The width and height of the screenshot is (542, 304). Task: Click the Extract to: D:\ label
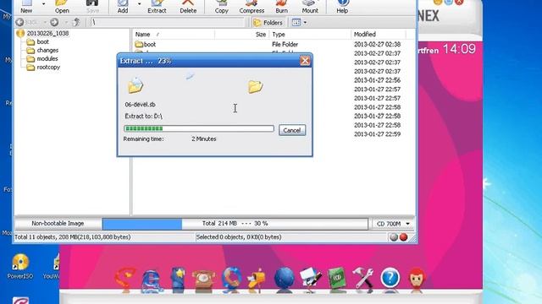pos(143,117)
